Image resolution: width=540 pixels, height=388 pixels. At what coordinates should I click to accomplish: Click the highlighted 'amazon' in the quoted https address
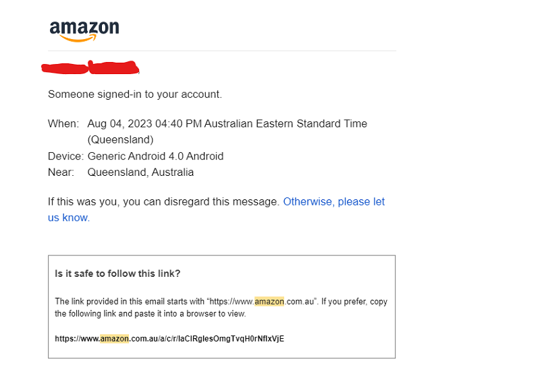(269, 301)
